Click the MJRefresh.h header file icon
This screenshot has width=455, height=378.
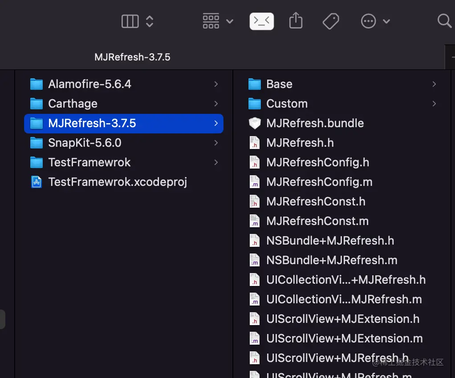(x=255, y=143)
